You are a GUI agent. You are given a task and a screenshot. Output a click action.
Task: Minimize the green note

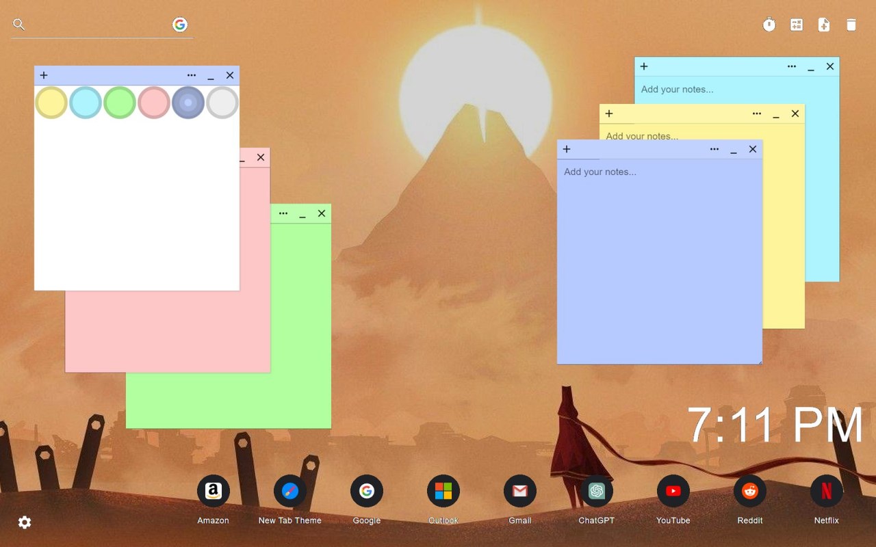302,215
